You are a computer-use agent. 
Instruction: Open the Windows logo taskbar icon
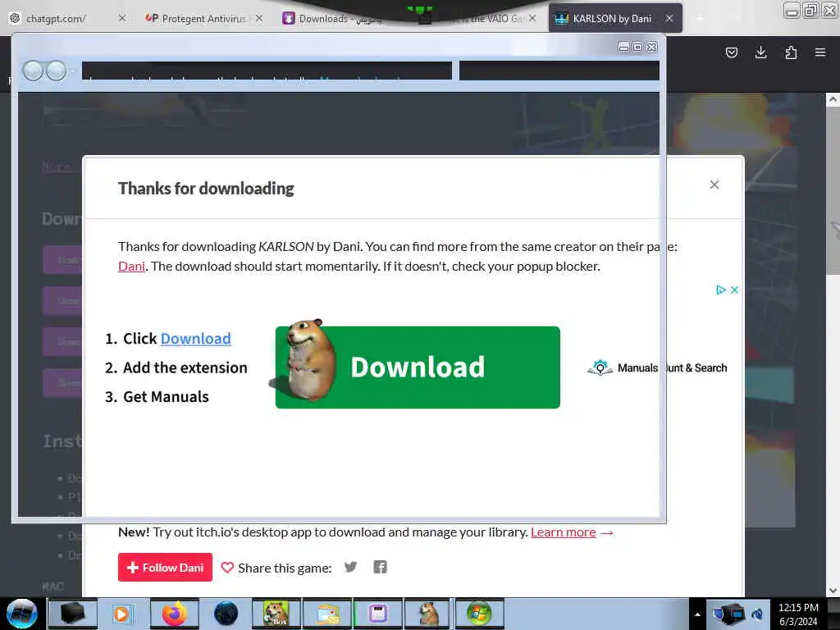(x=479, y=614)
